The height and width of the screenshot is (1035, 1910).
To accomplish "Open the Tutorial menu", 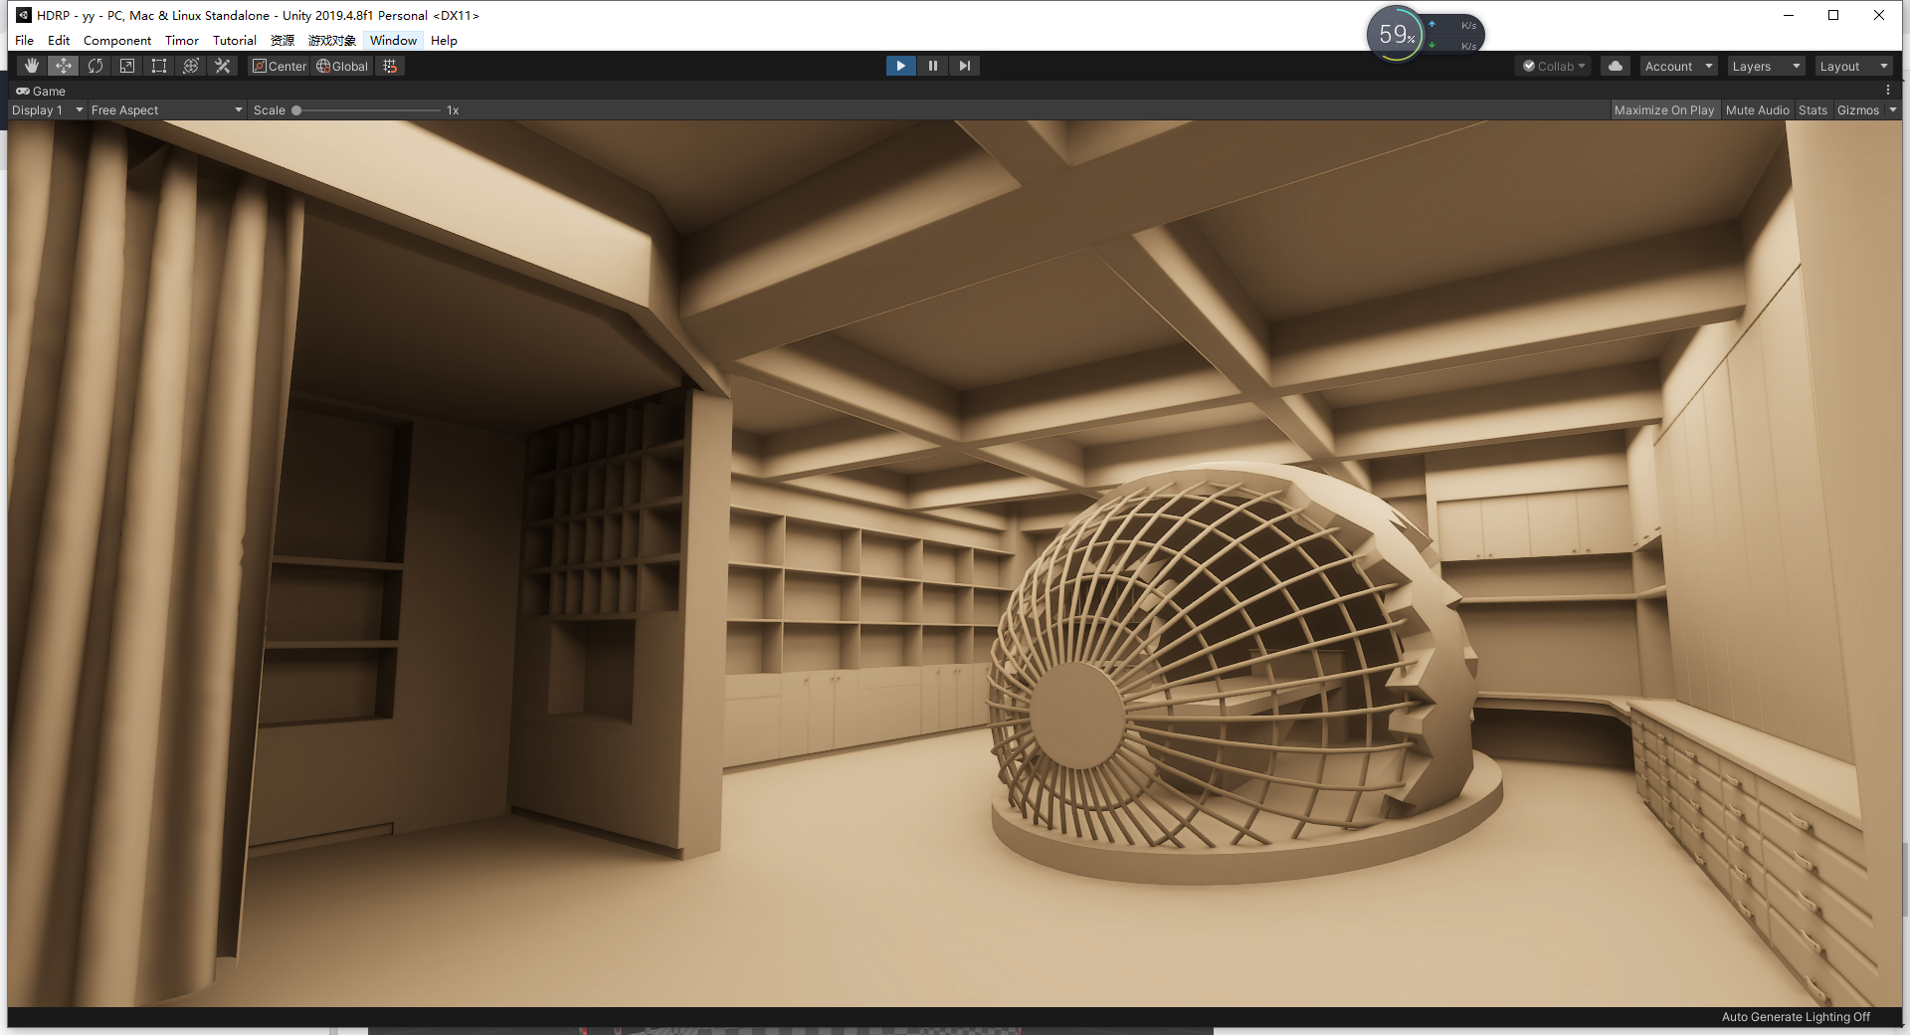I will click(235, 40).
